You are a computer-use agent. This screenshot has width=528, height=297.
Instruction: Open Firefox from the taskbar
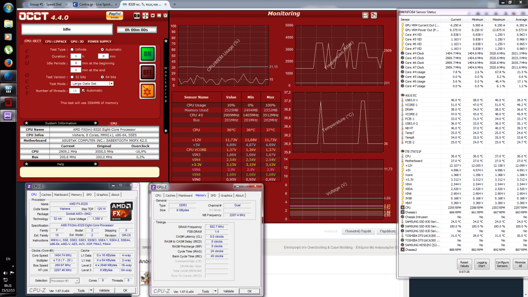8,62
